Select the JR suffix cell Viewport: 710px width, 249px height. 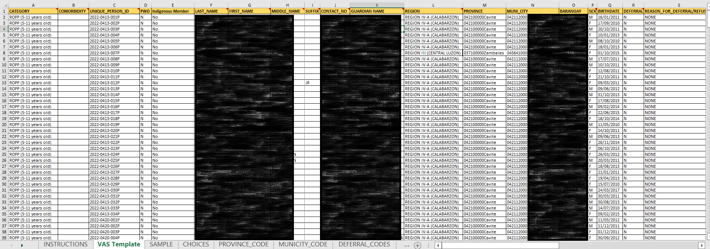313,83
